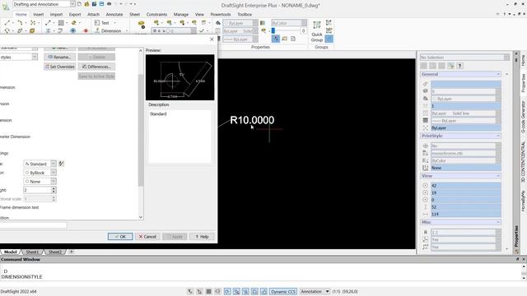
Task: Open the Constraints ribbon tab
Action: (156, 15)
